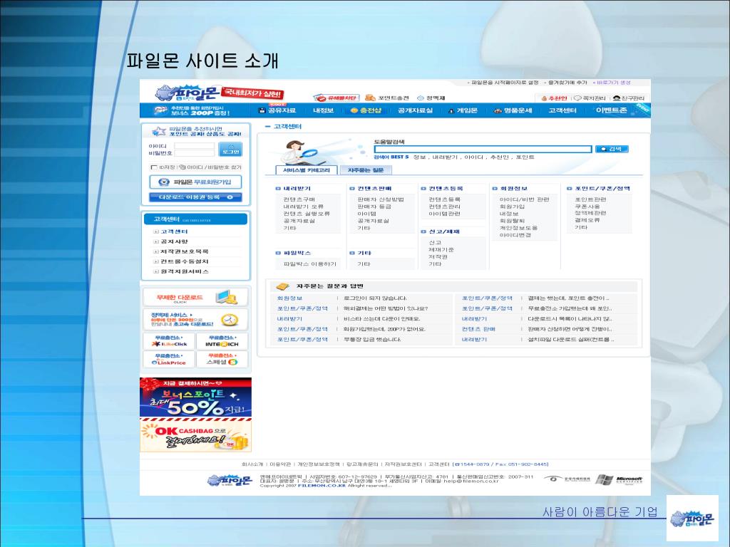The image size is (730, 547).
Task: Open 친구관리 friend management
Action: pos(629,98)
